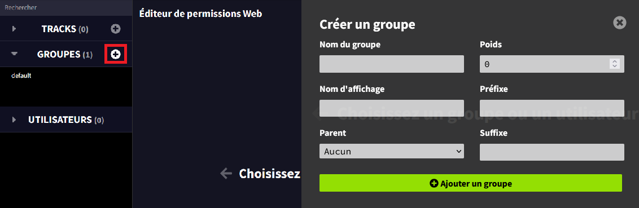Close the Créer un groupe dialog
This screenshot has width=639, height=208.
coord(619,23)
